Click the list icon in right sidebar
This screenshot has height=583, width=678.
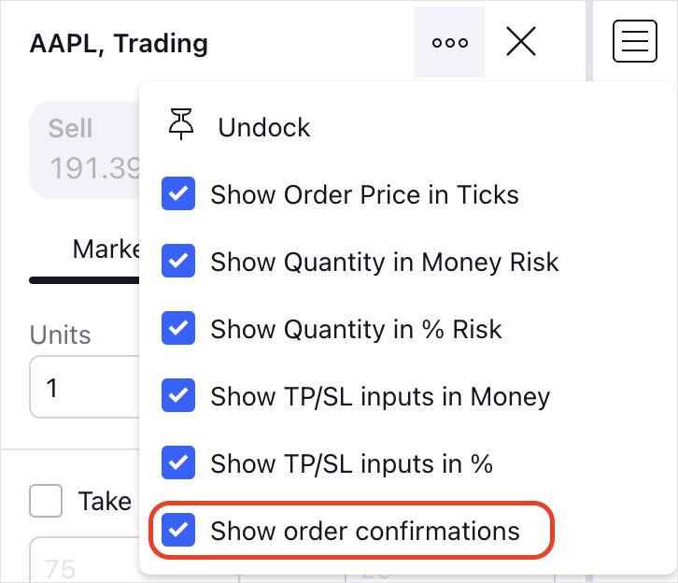click(x=635, y=42)
